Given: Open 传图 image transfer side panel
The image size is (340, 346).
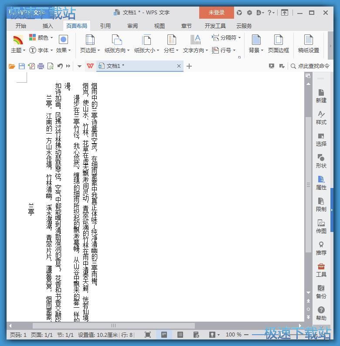Looking at the screenshot, I should pyautogui.click(x=321, y=226).
